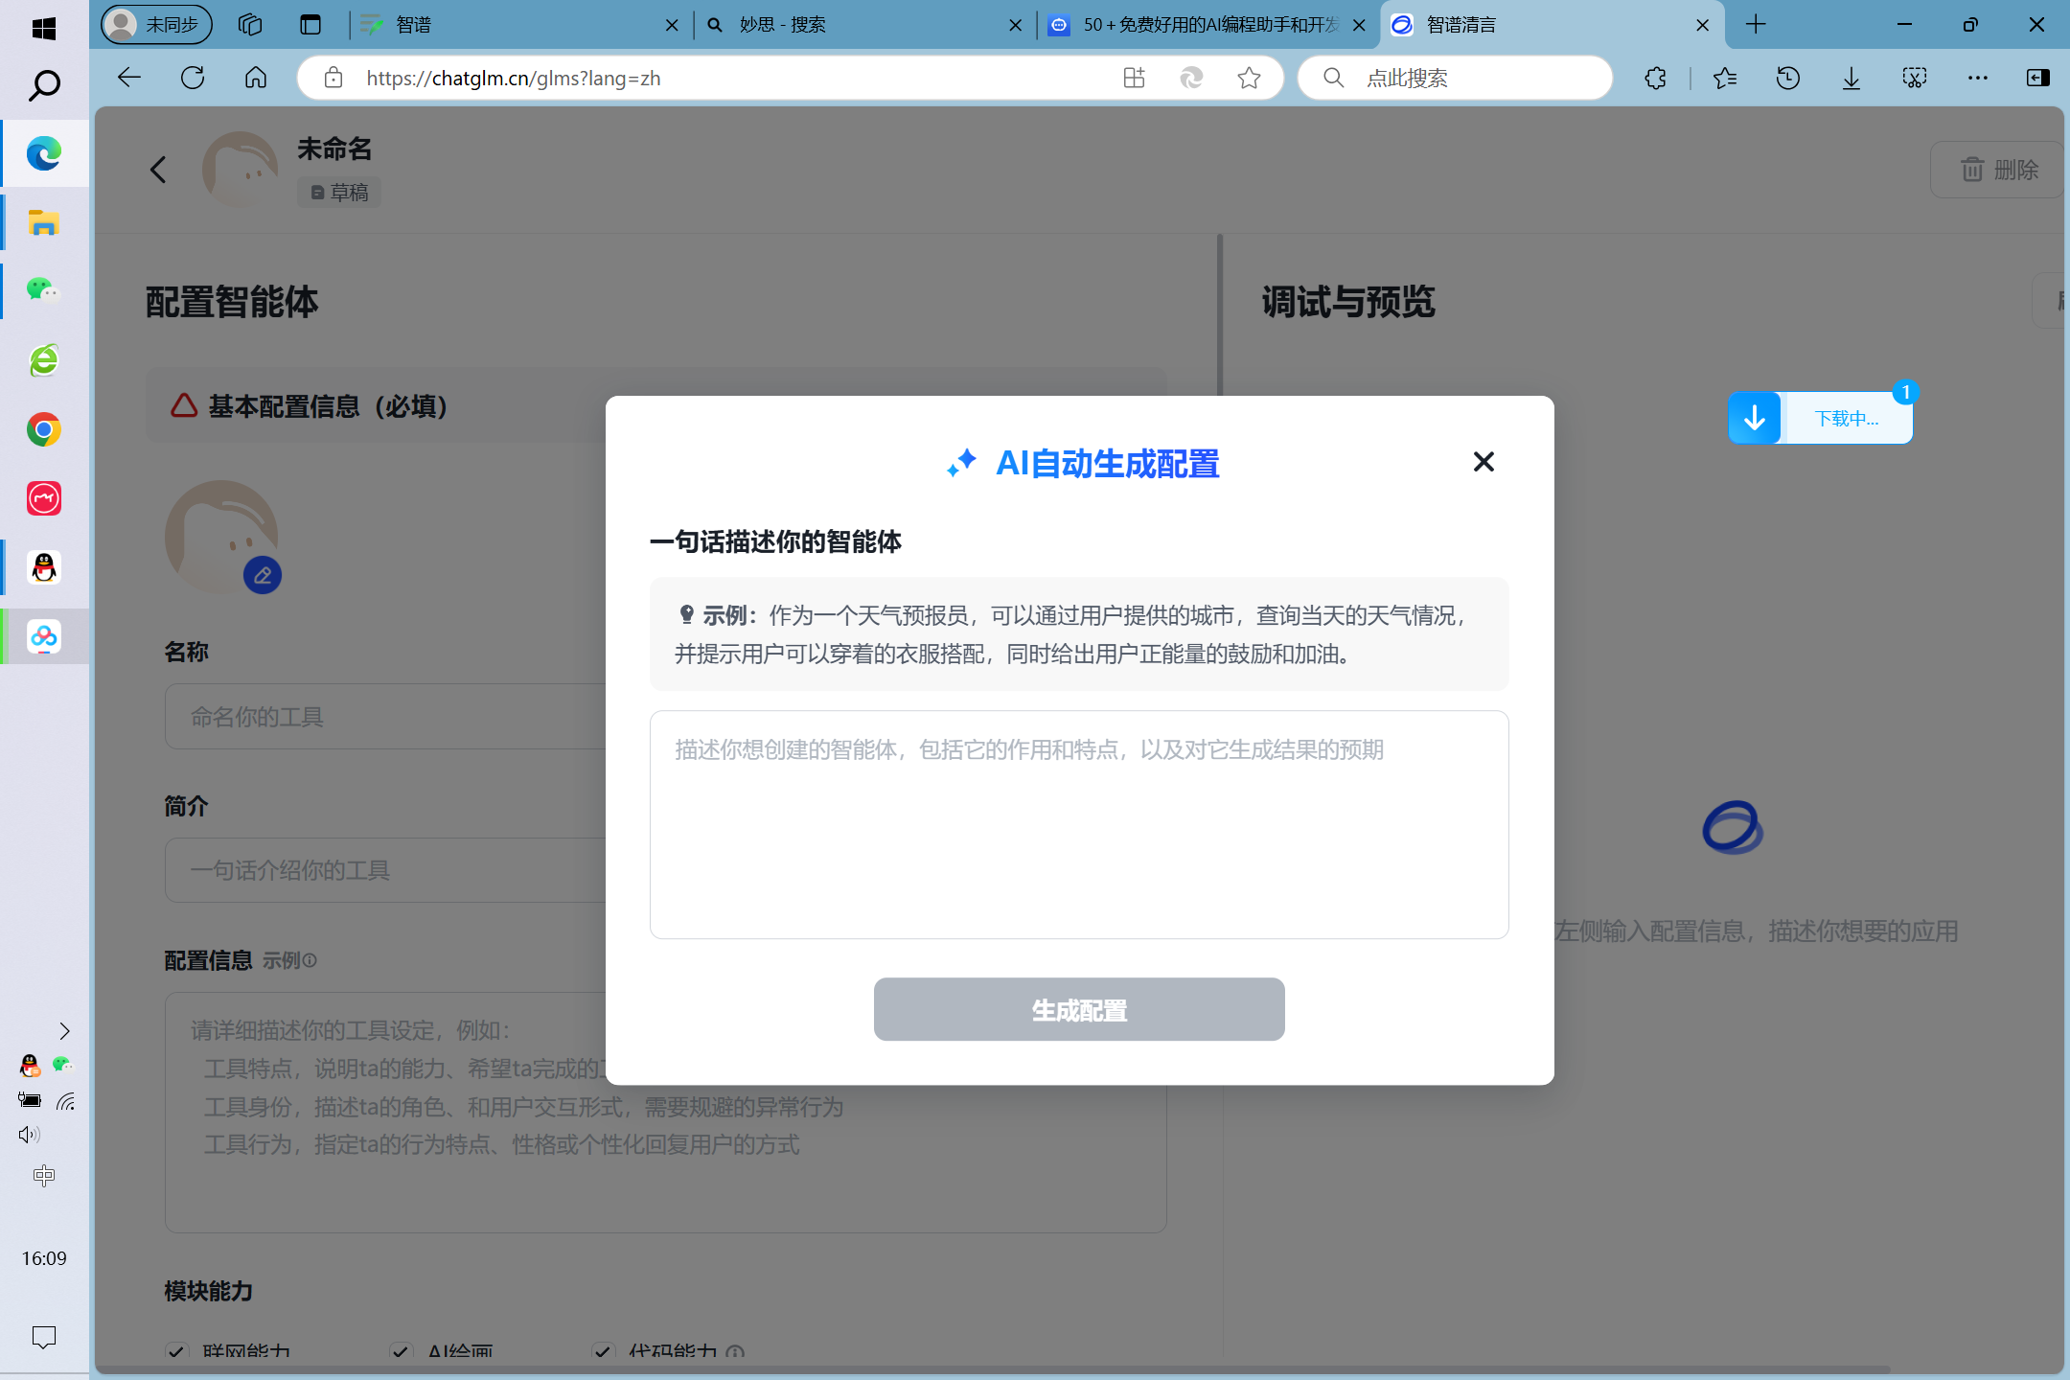Click the volume speaker tray icon
The image size is (2070, 1380).
pyautogui.click(x=29, y=1135)
